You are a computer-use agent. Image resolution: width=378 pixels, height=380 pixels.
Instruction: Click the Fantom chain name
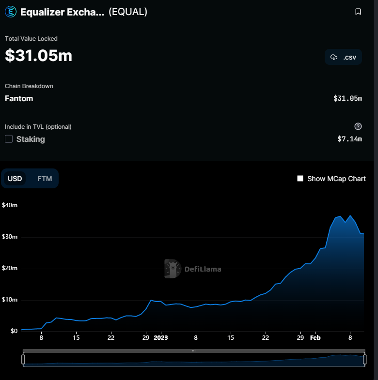point(19,98)
